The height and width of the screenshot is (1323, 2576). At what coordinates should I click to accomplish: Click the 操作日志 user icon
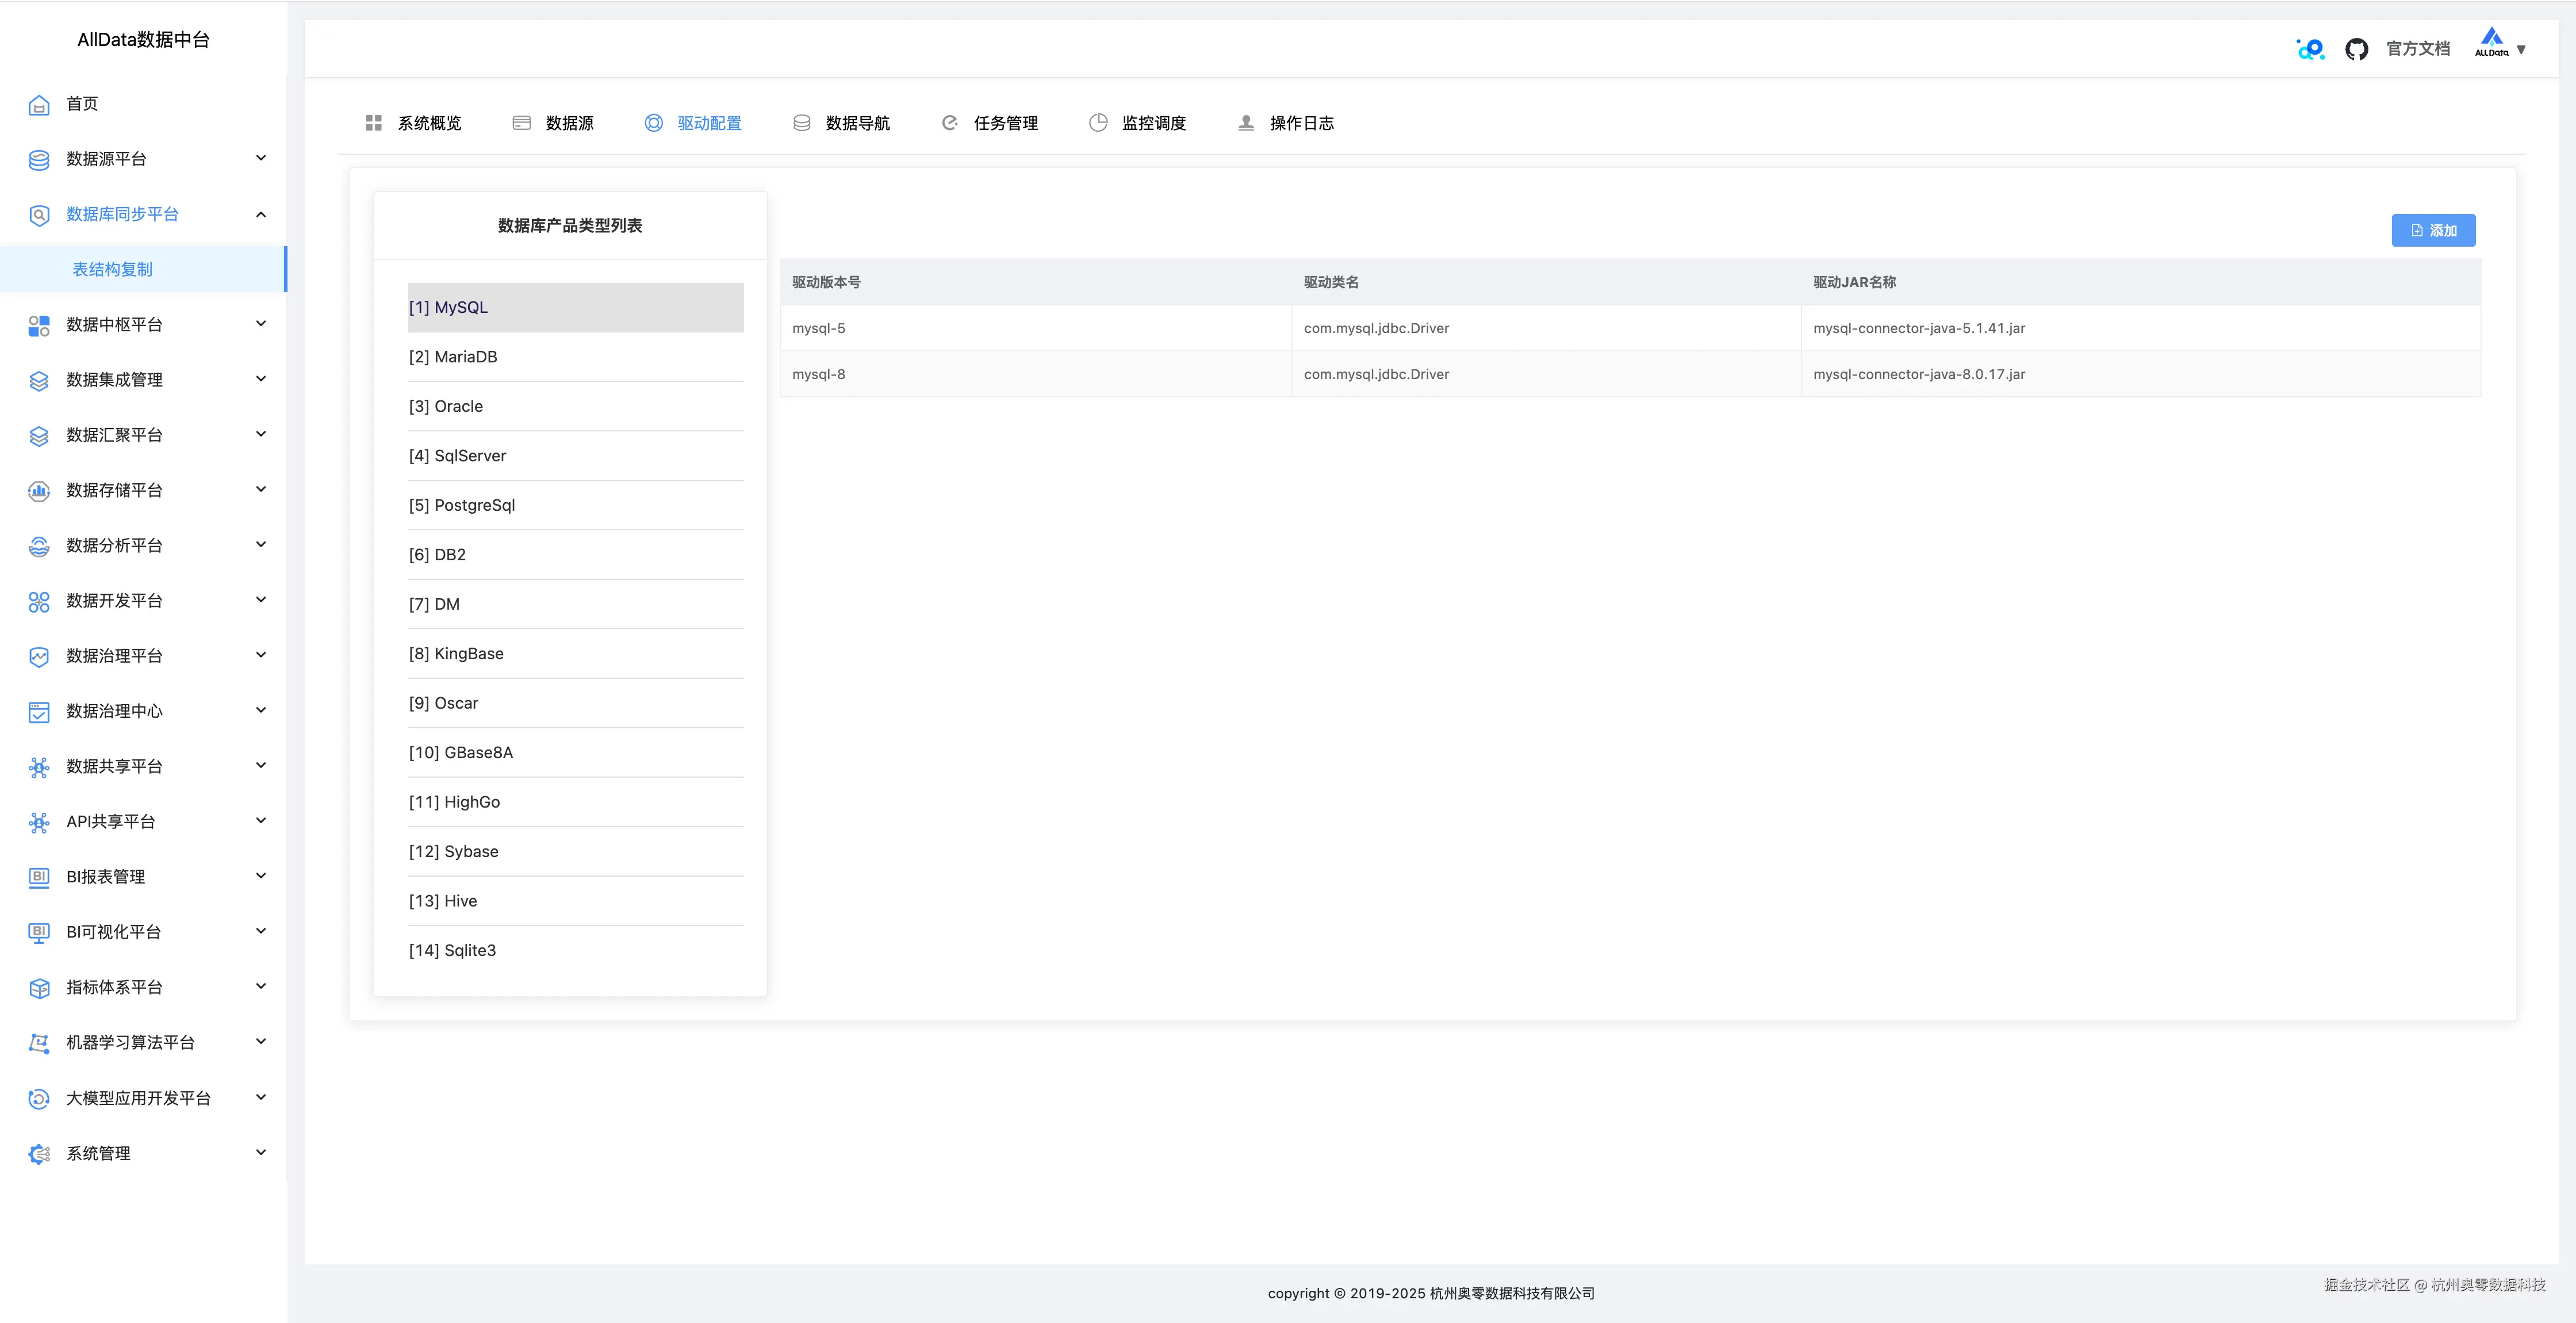pyautogui.click(x=1246, y=123)
